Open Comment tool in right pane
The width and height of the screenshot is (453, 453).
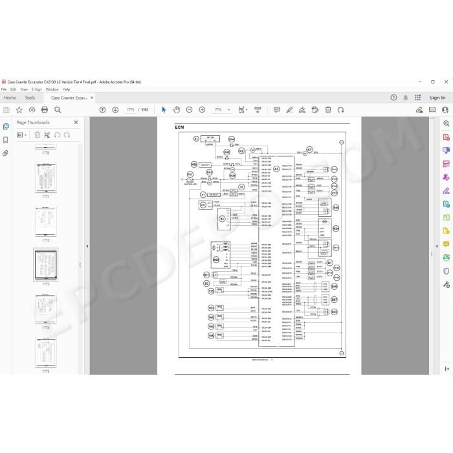[447, 244]
